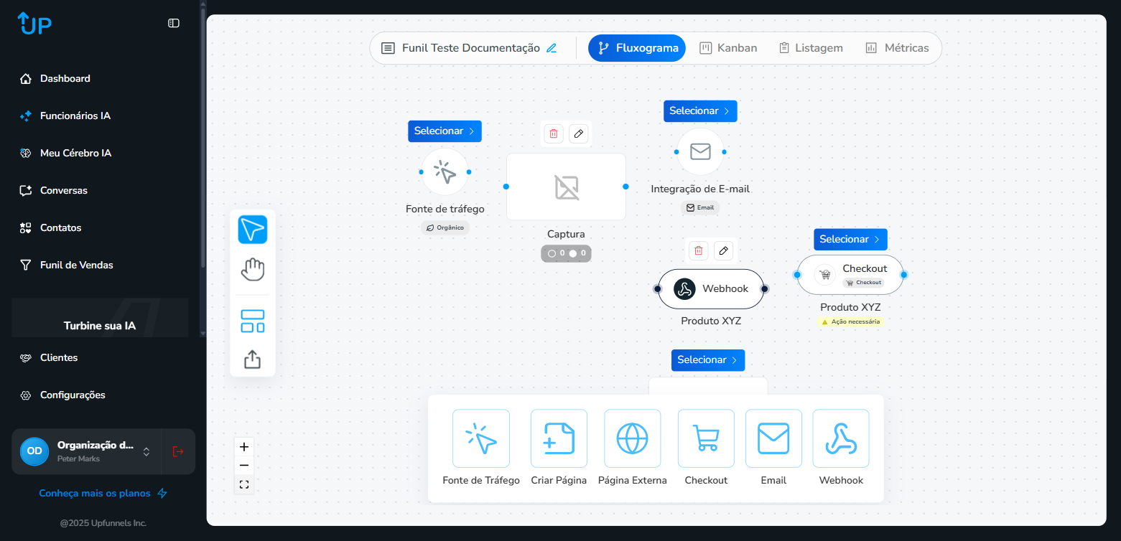
Task: Zoom in with the plus button
Action: (x=244, y=447)
